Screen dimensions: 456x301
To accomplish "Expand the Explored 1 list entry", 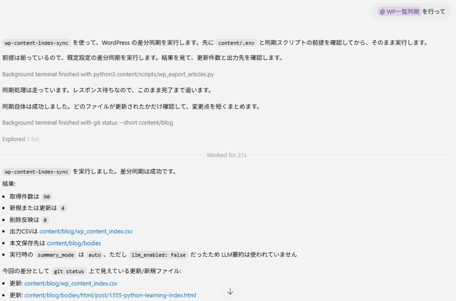I will [x=21, y=139].
